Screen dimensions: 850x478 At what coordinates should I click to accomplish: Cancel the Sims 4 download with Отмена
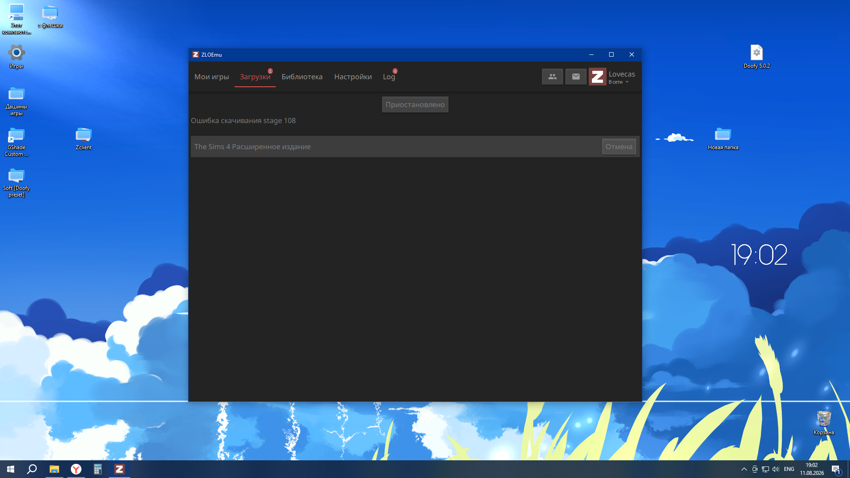point(619,146)
